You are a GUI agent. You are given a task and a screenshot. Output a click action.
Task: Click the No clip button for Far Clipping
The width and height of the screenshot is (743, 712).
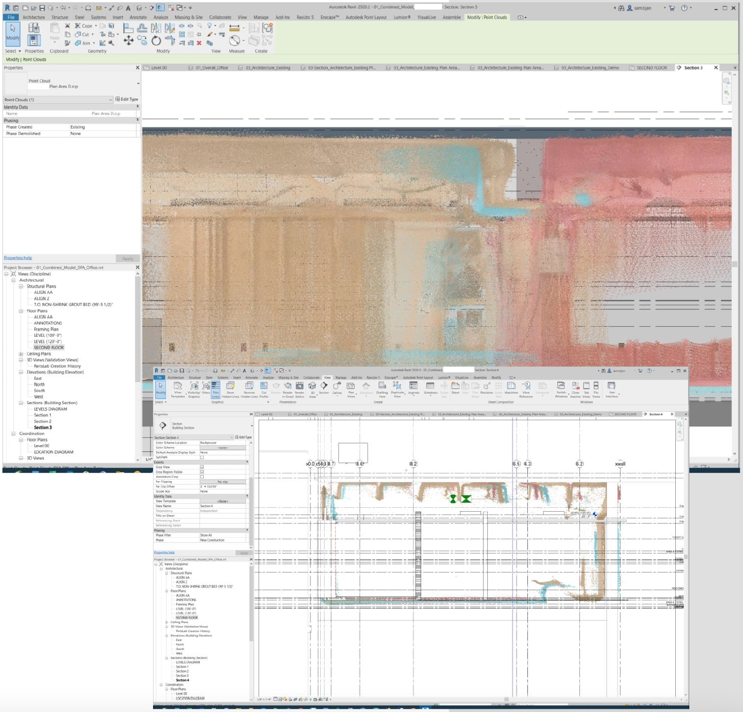point(223,482)
